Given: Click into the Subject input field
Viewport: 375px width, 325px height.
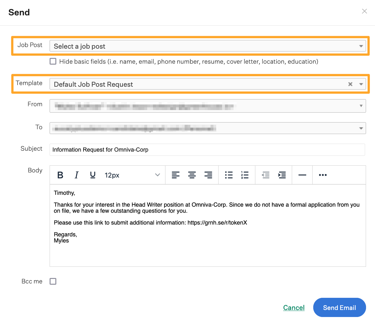Looking at the screenshot, I should (x=207, y=149).
